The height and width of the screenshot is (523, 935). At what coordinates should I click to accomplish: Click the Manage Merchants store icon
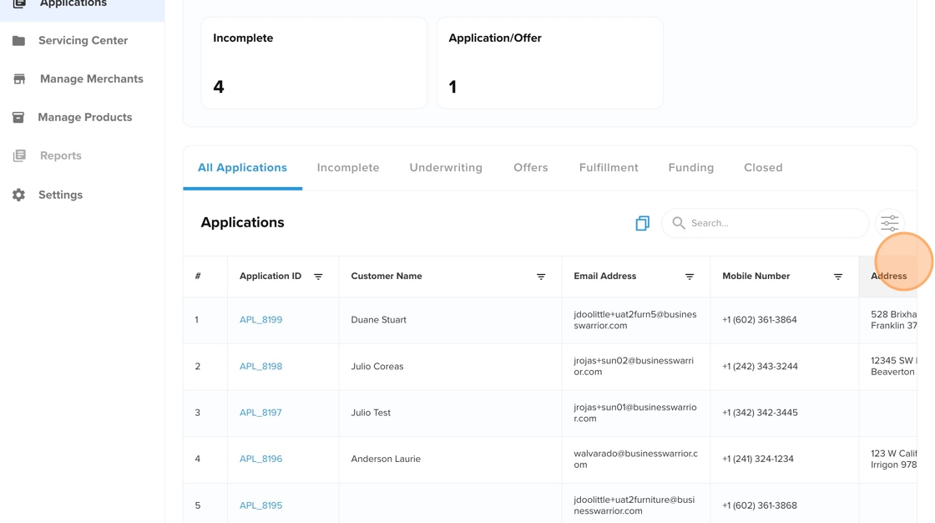[x=19, y=79]
